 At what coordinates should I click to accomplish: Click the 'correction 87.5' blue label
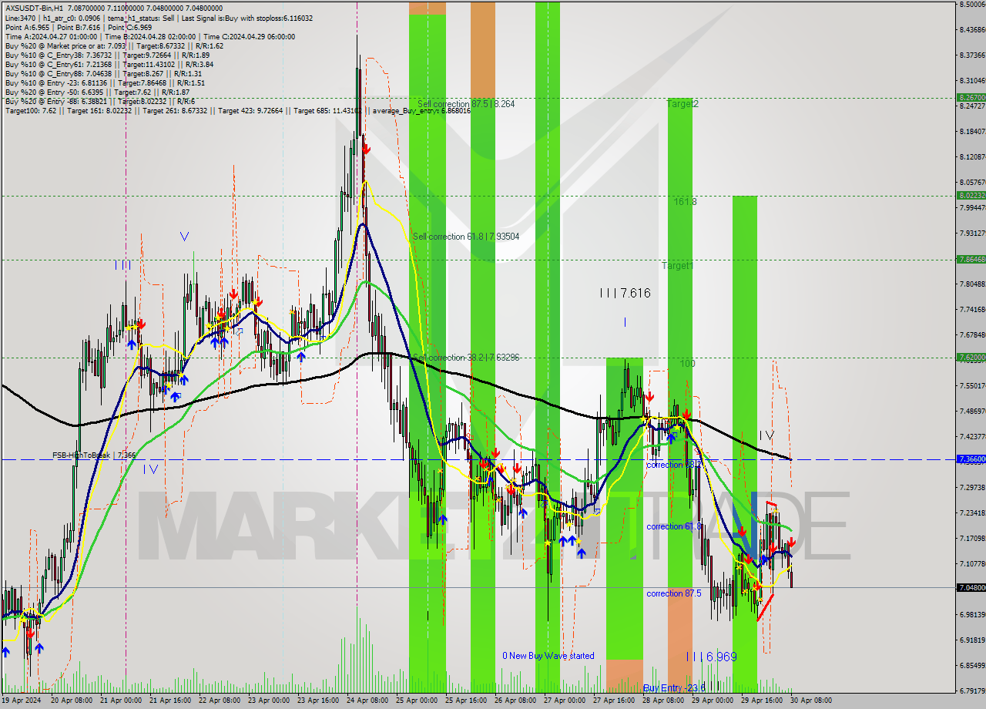point(674,593)
